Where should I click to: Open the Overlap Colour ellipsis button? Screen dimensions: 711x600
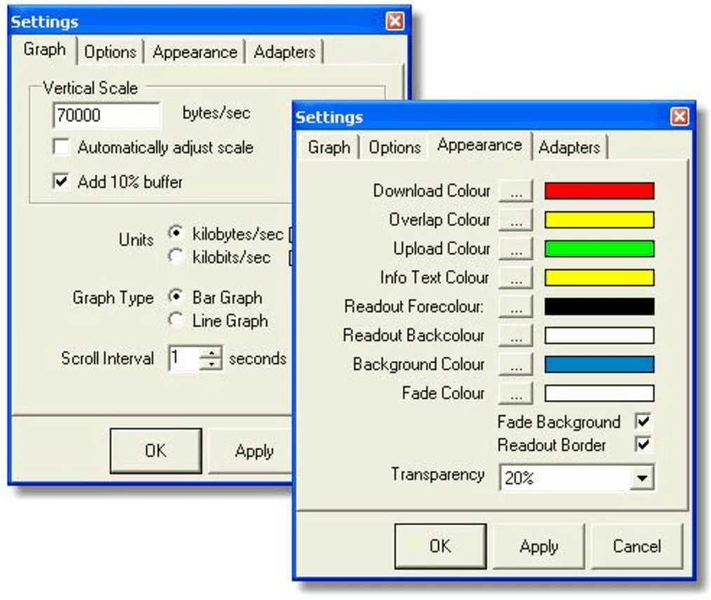tap(515, 220)
